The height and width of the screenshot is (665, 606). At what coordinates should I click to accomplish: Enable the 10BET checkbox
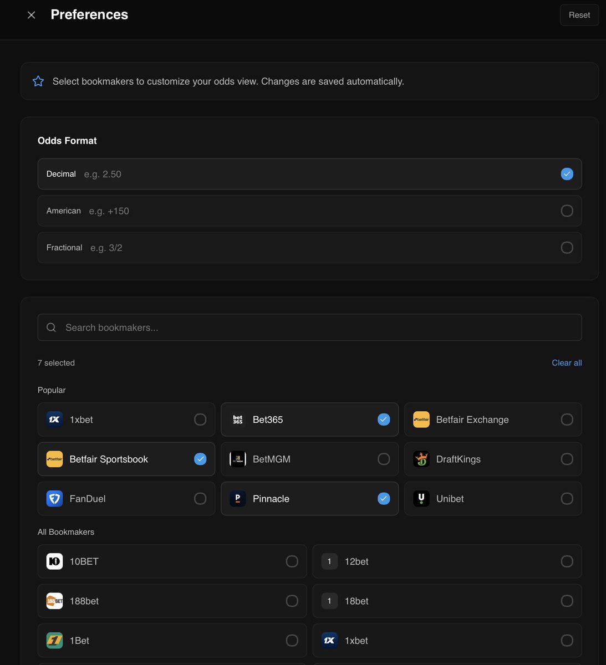click(x=292, y=561)
